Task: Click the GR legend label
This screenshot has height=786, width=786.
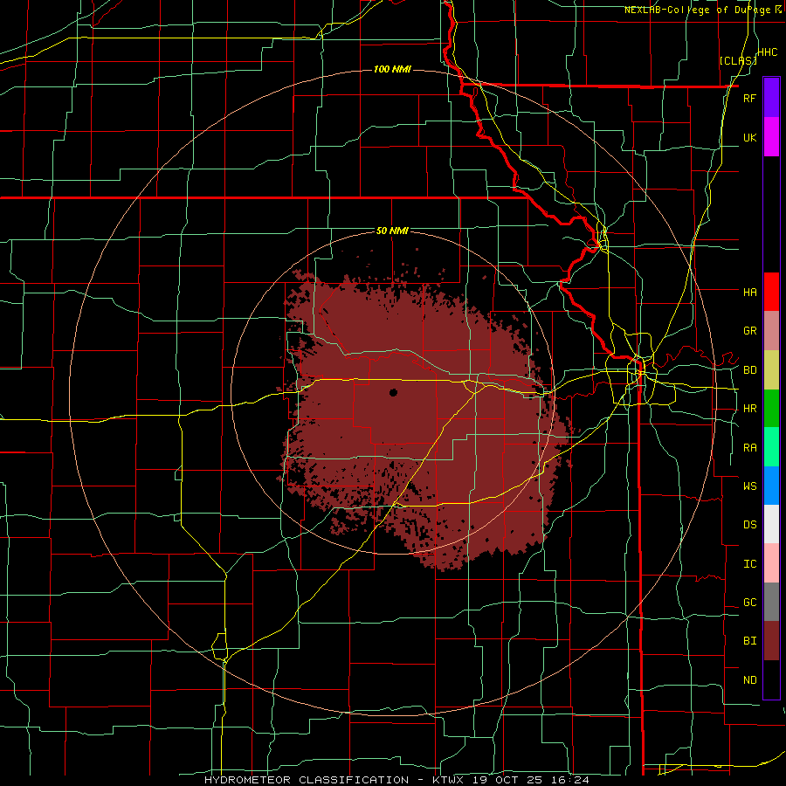Action: [749, 331]
